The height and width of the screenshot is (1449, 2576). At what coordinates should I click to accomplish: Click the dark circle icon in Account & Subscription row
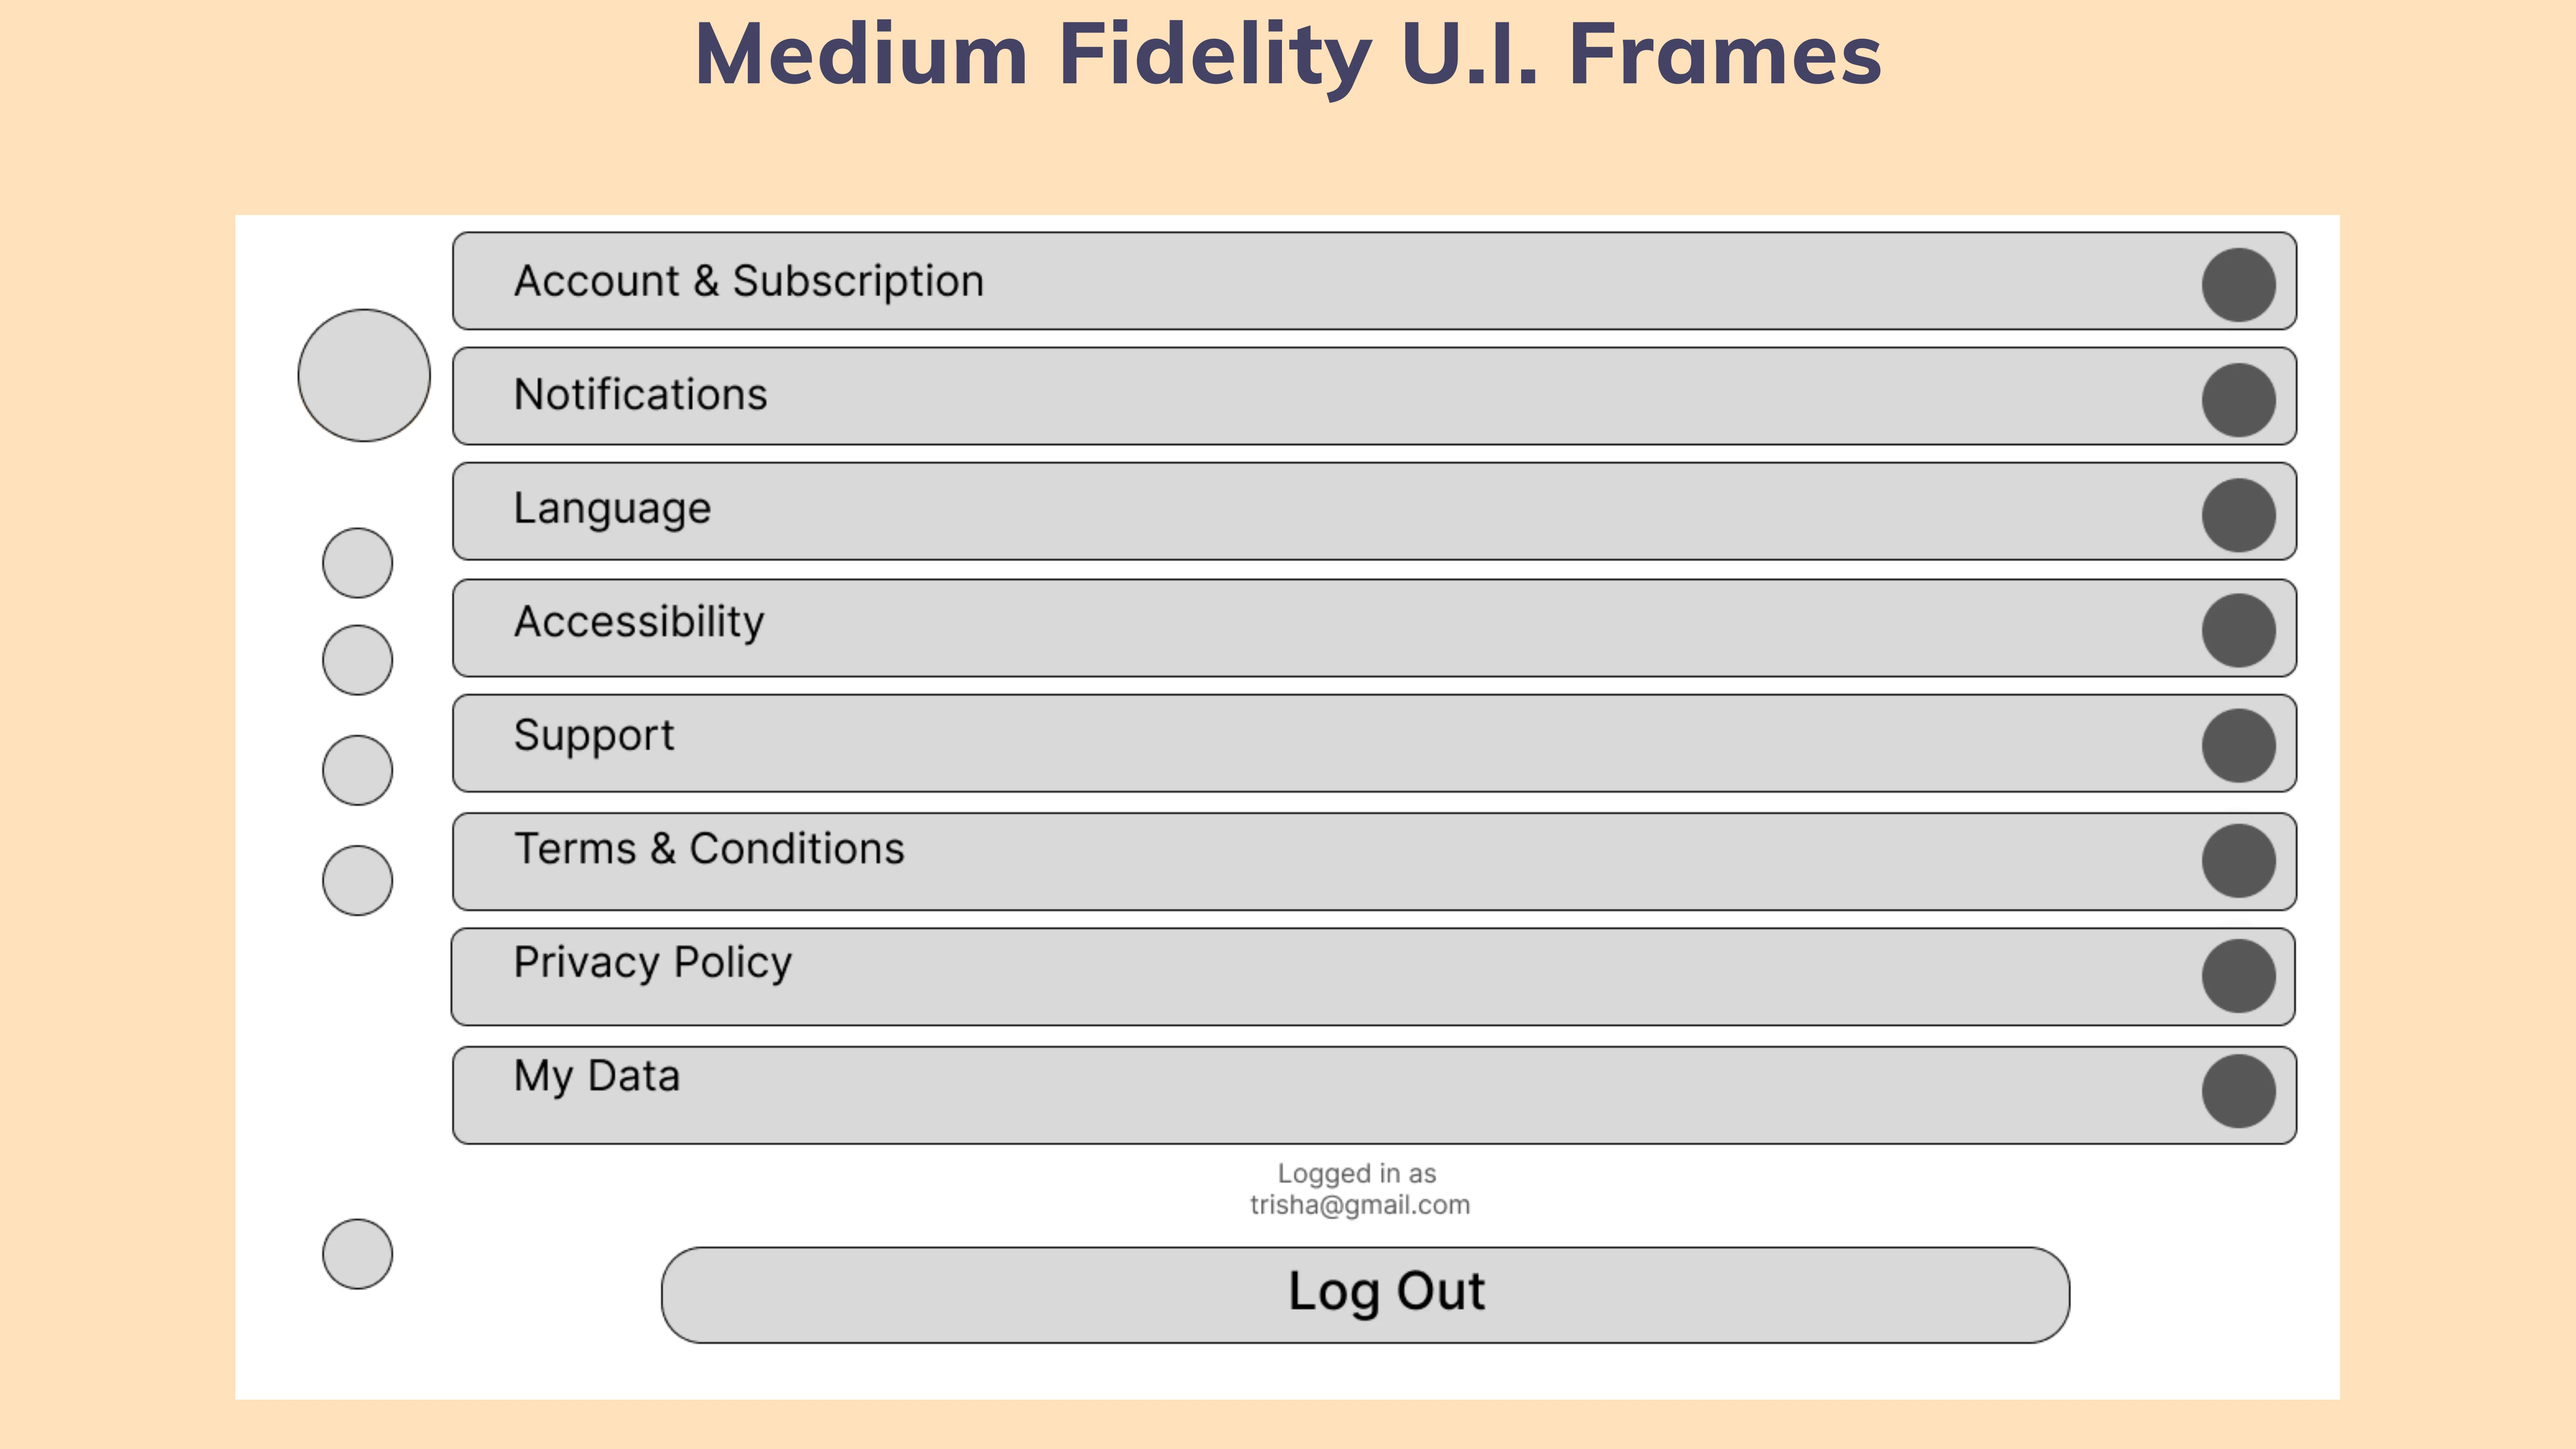pyautogui.click(x=2238, y=285)
